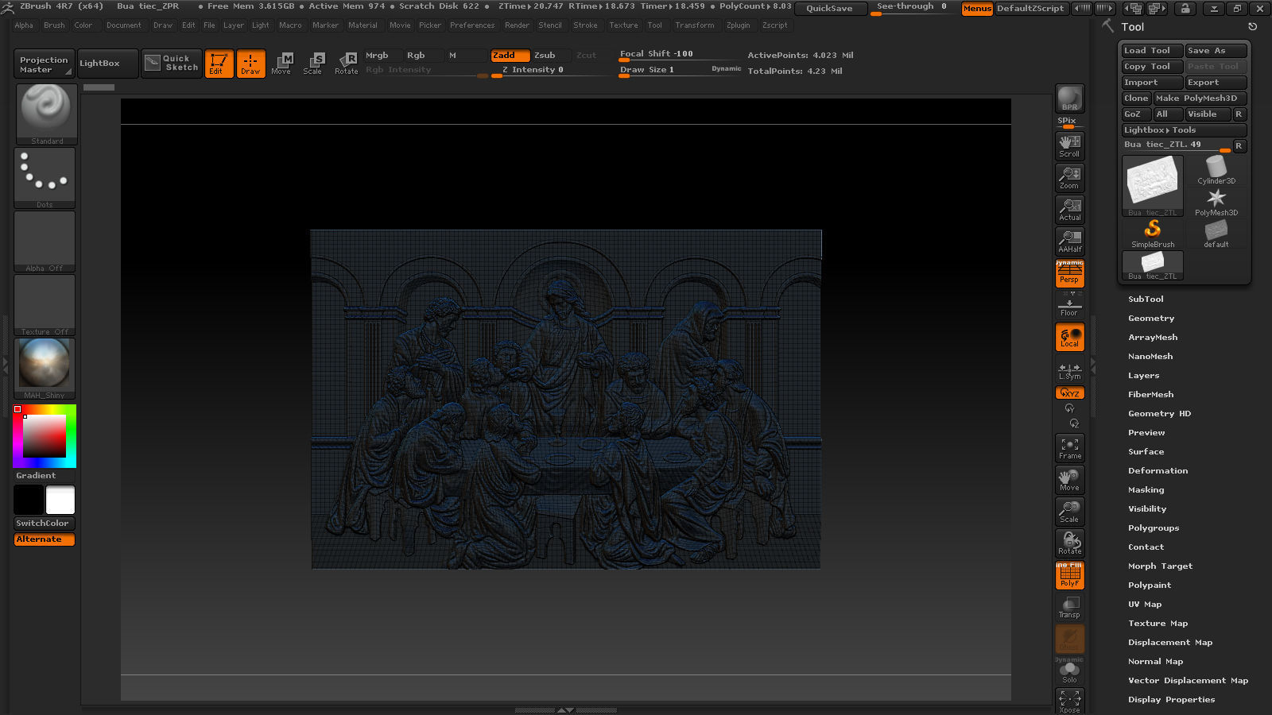The height and width of the screenshot is (715, 1272).
Task: Click the top shelf Move mode icon
Action: point(281,63)
